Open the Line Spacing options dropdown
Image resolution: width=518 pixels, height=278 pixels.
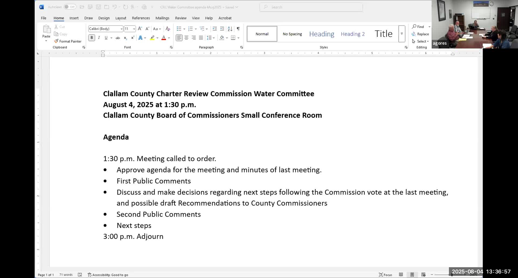click(x=211, y=38)
